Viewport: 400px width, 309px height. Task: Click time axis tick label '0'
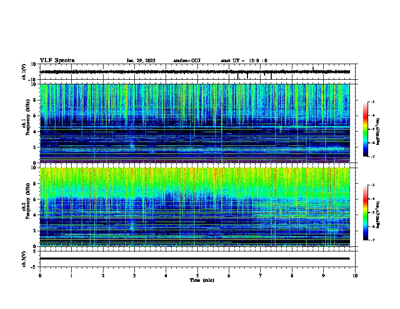[40, 276]
